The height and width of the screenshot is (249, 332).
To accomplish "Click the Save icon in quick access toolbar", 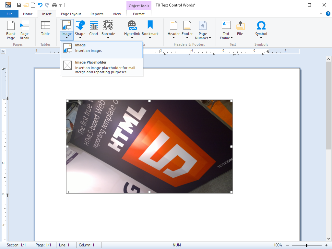I will [x=19, y=5].
